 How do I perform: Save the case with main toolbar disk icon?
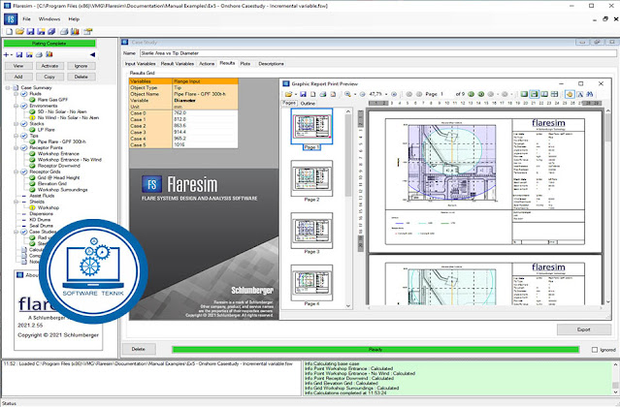(30, 31)
